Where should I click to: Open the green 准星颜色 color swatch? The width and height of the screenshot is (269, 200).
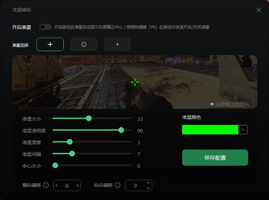pyautogui.click(x=210, y=130)
